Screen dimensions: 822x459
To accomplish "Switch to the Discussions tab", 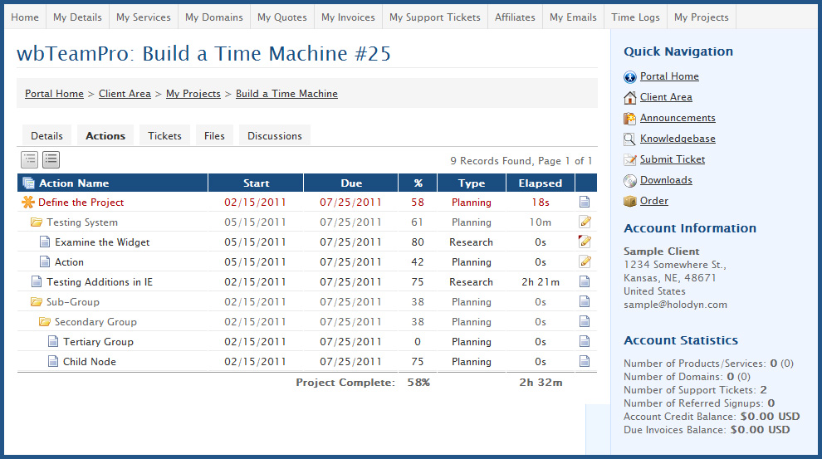I will [274, 136].
